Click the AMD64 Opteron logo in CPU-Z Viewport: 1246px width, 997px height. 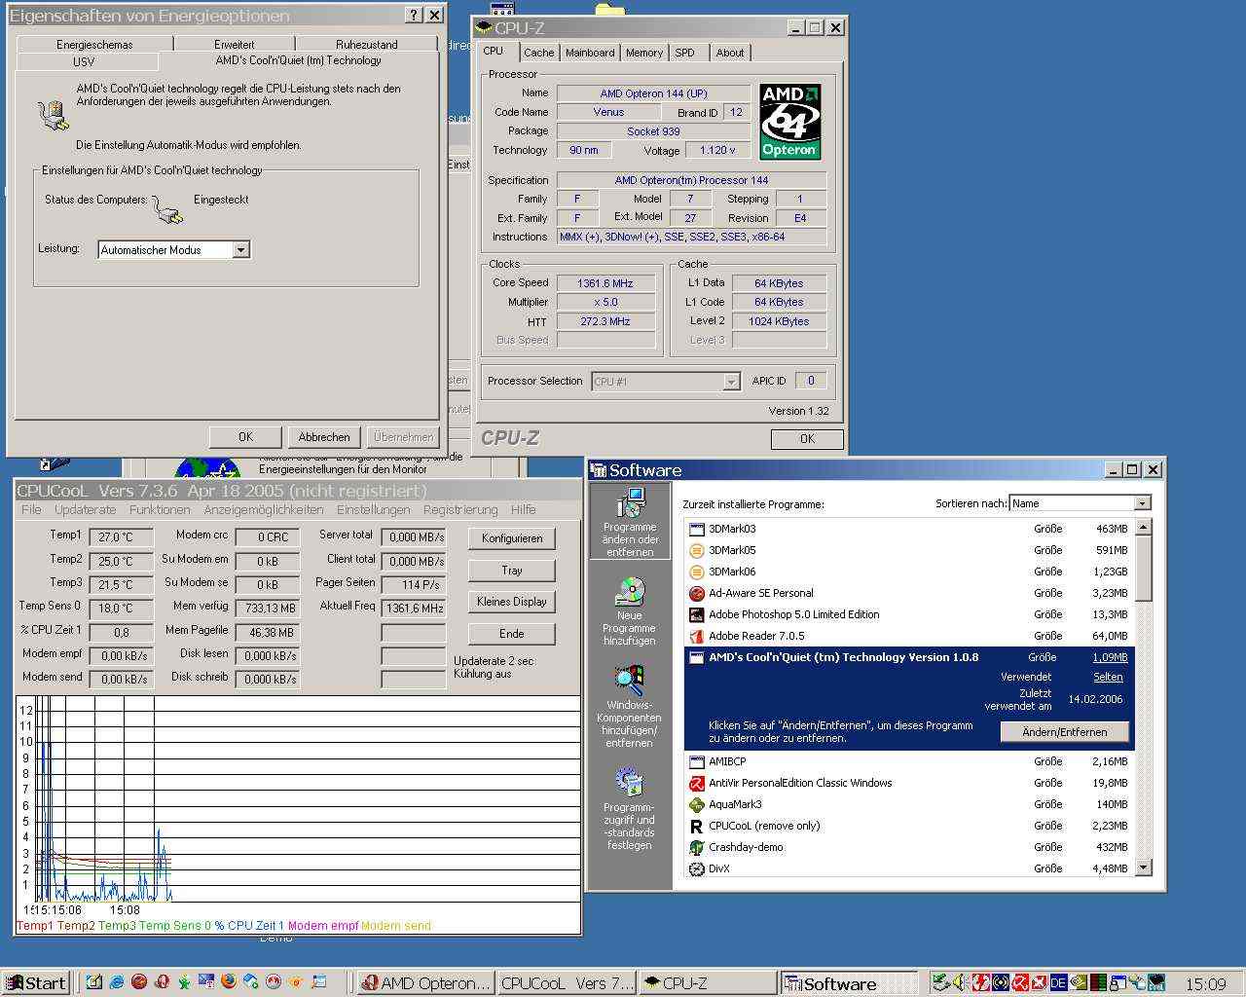pyautogui.click(x=789, y=122)
